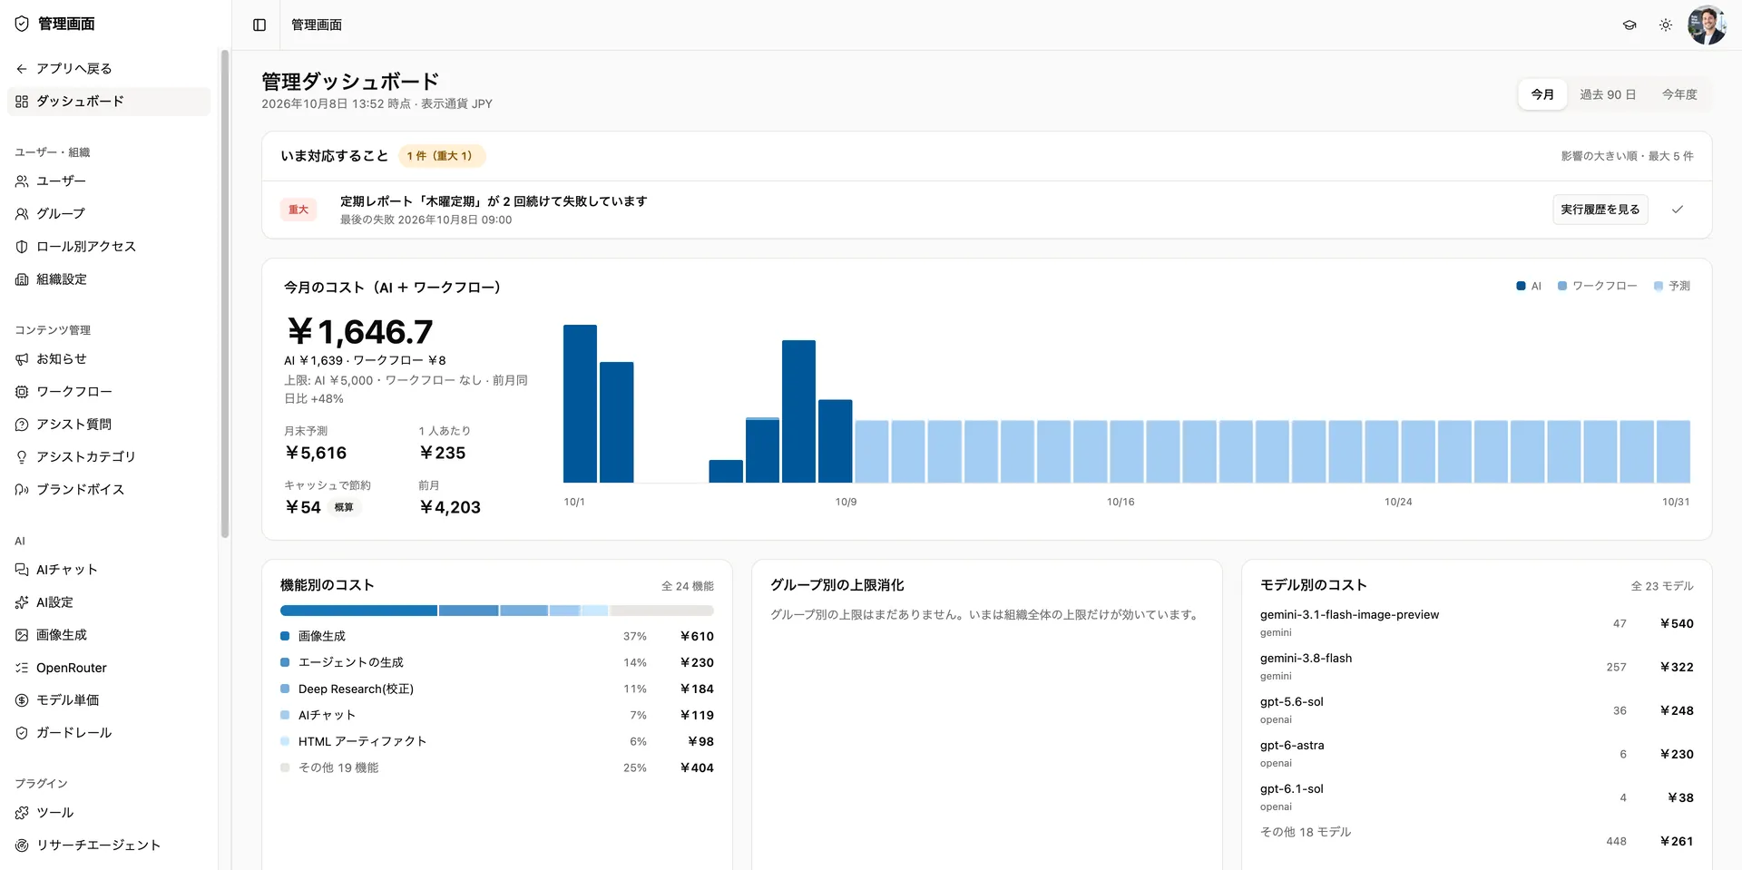The width and height of the screenshot is (1742, 870).
Task: Click the 概算 badge next to ¥54
Action: (344, 508)
